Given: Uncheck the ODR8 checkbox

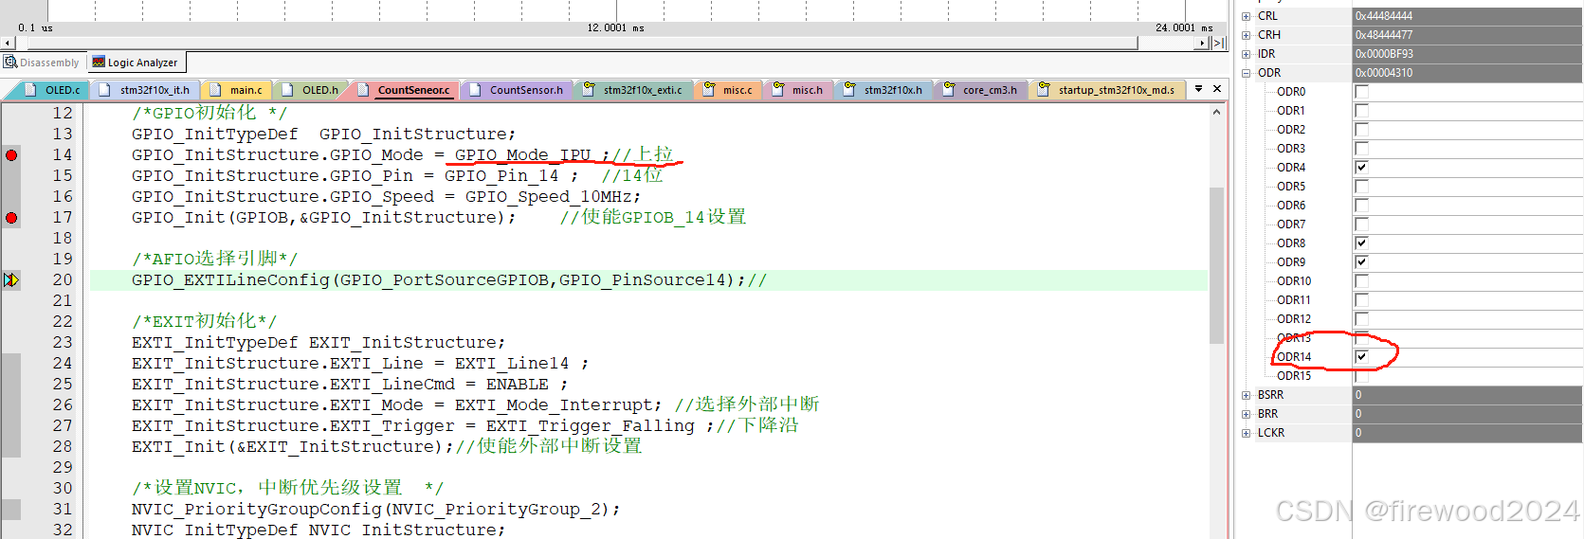Looking at the screenshot, I should click(x=1361, y=243).
